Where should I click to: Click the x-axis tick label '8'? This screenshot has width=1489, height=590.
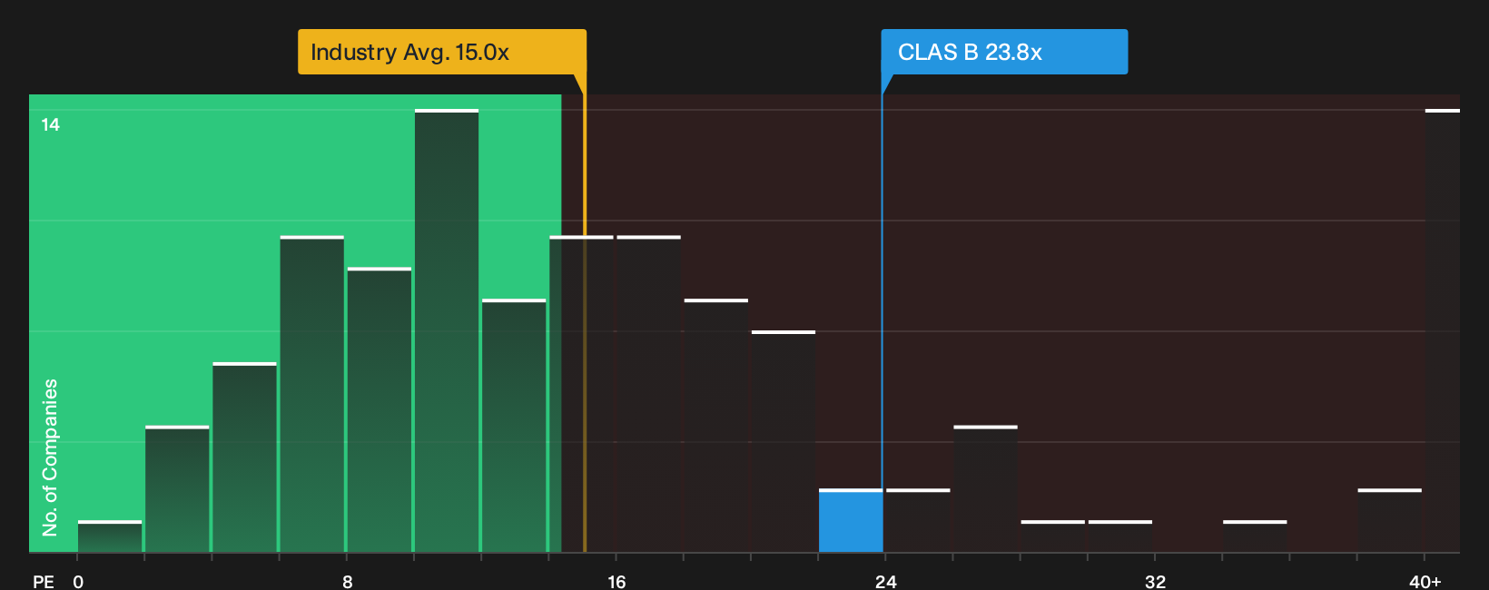coord(348,581)
